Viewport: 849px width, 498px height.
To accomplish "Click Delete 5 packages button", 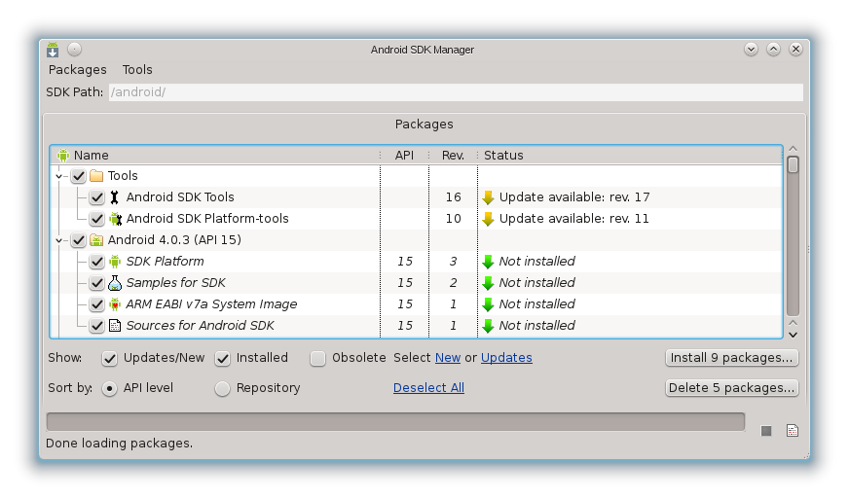I will [731, 388].
